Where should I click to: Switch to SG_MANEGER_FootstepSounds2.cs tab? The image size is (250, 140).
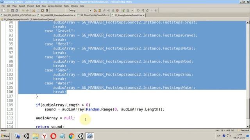pyautogui.click(x=57, y=15)
